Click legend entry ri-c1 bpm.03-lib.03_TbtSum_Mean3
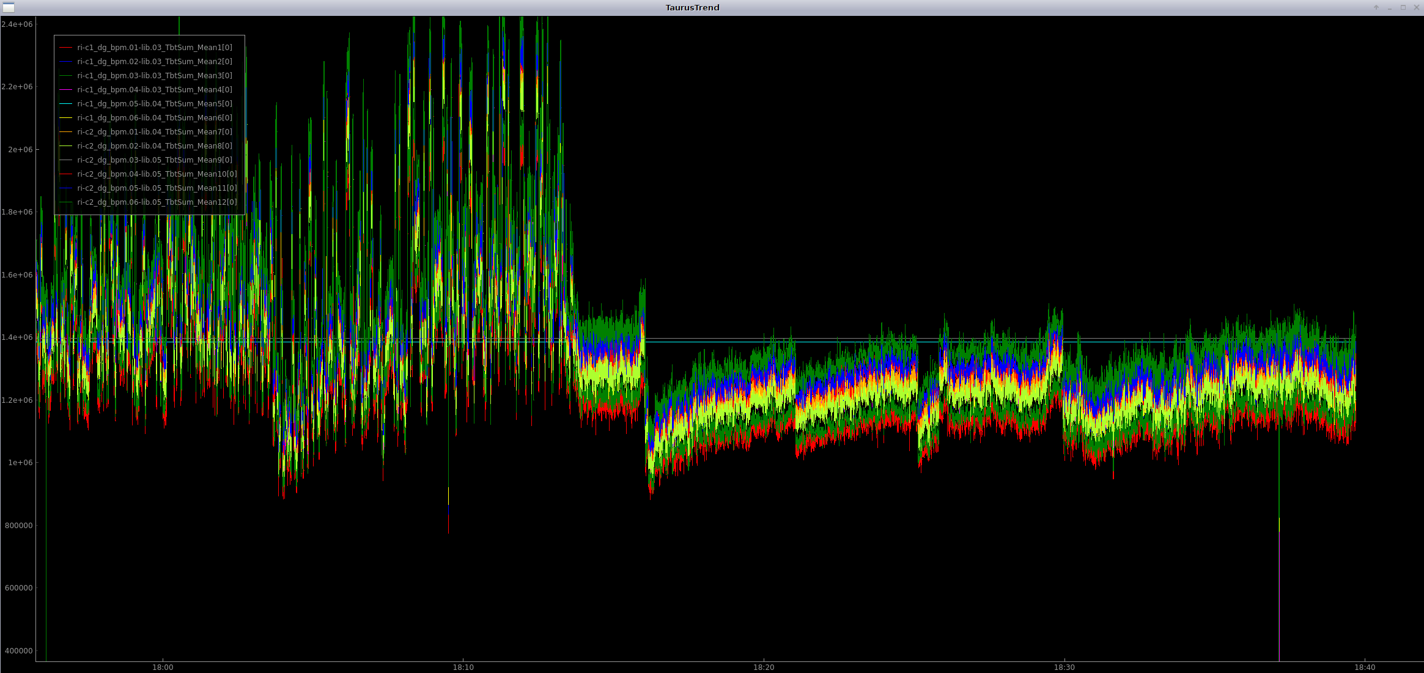Screen dimensions: 1424x673 point(154,76)
